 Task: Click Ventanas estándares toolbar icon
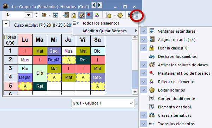pos(56,15)
